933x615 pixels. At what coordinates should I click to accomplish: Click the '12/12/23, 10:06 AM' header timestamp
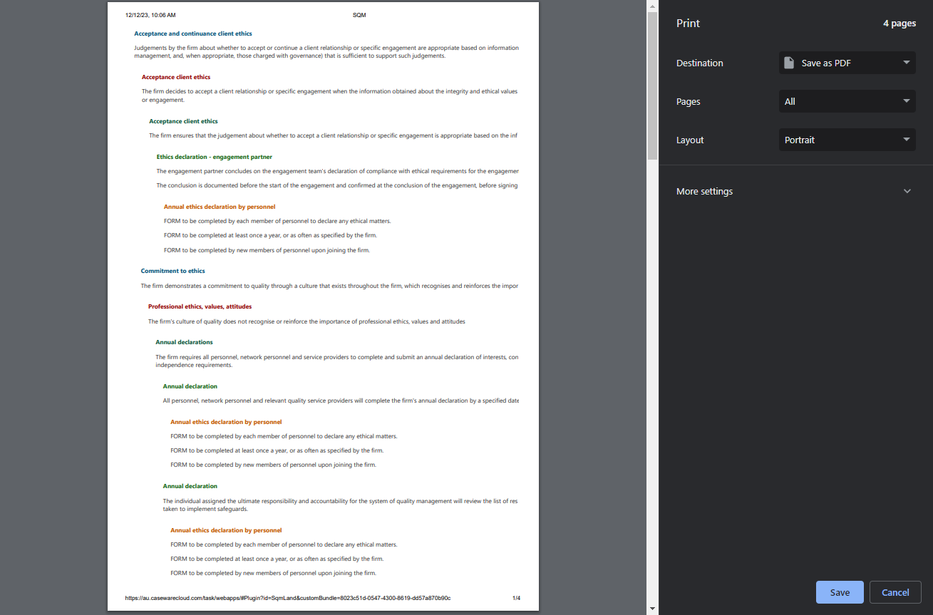tap(150, 15)
